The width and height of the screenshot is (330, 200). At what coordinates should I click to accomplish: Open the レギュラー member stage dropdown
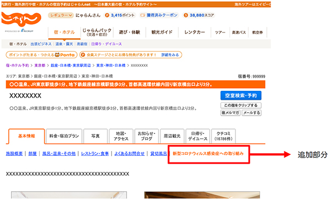coord(61,15)
